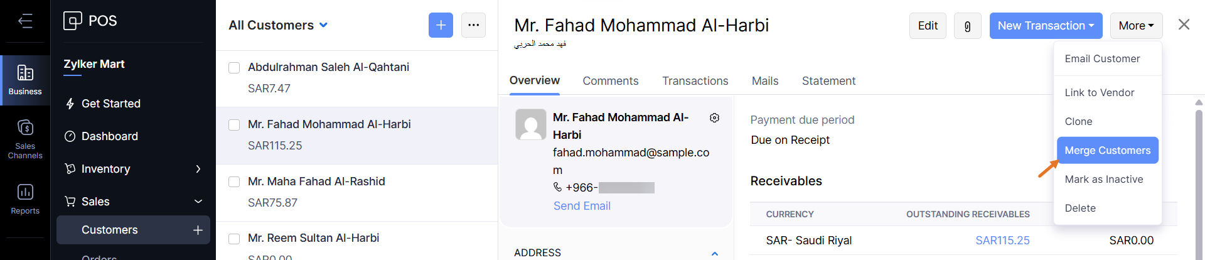The height and width of the screenshot is (260, 1205).
Task: Tick the Mr. Reem Sultan Al-Harbi checkbox
Action: coord(234,239)
